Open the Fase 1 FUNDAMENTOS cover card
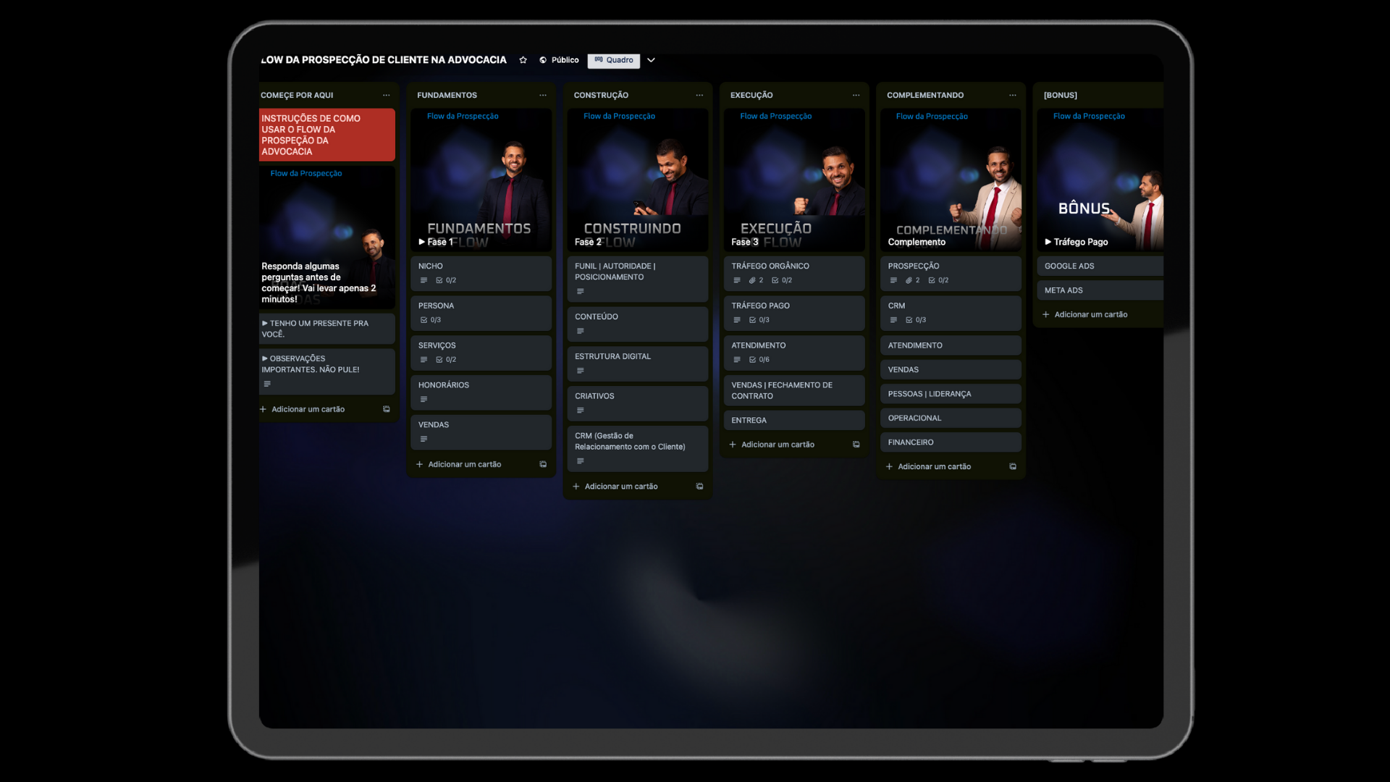 pos(481,181)
